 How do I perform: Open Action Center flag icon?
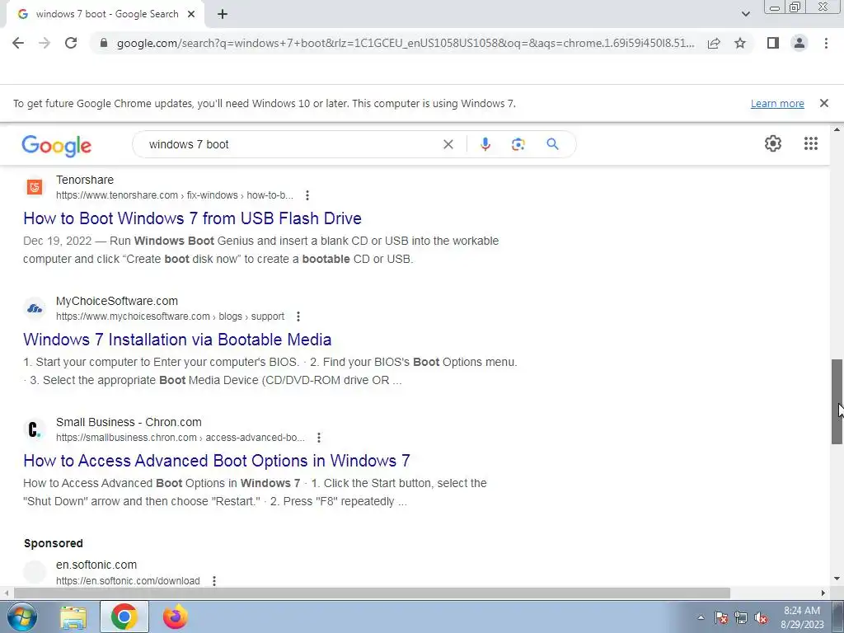(721, 618)
